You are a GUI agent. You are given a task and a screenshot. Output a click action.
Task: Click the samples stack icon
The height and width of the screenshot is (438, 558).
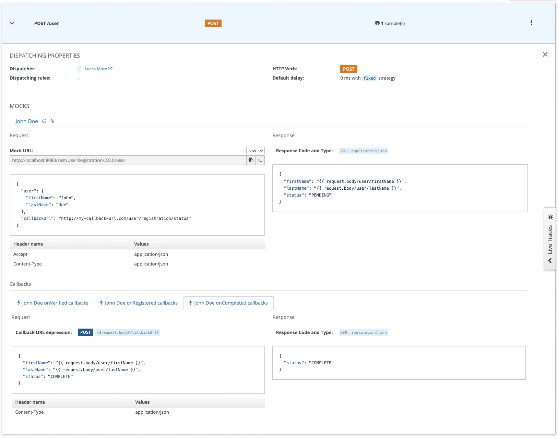point(377,23)
